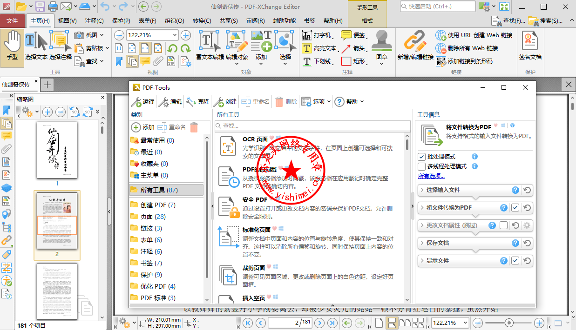Select the OCR Pages tool
This screenshot has width=576, height=330.
pos(255,139)
